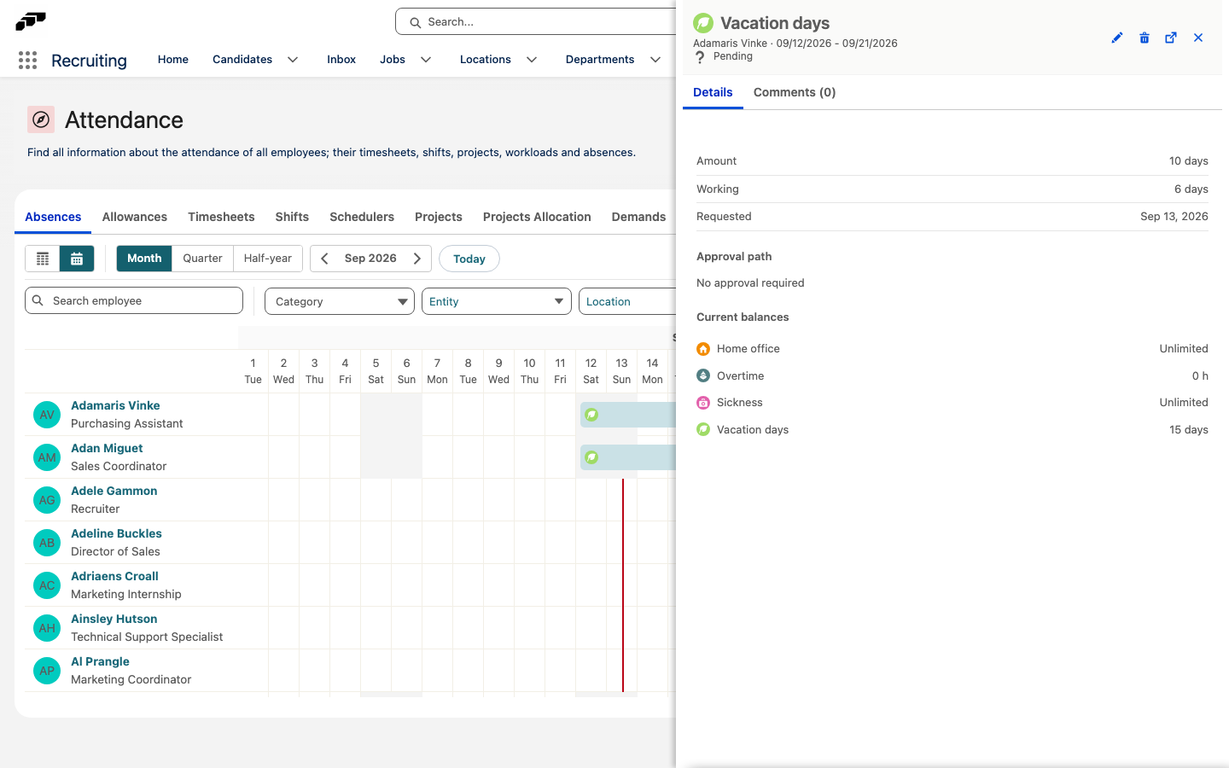
Task: Open the Demands tab
Action: coord(638,217)
